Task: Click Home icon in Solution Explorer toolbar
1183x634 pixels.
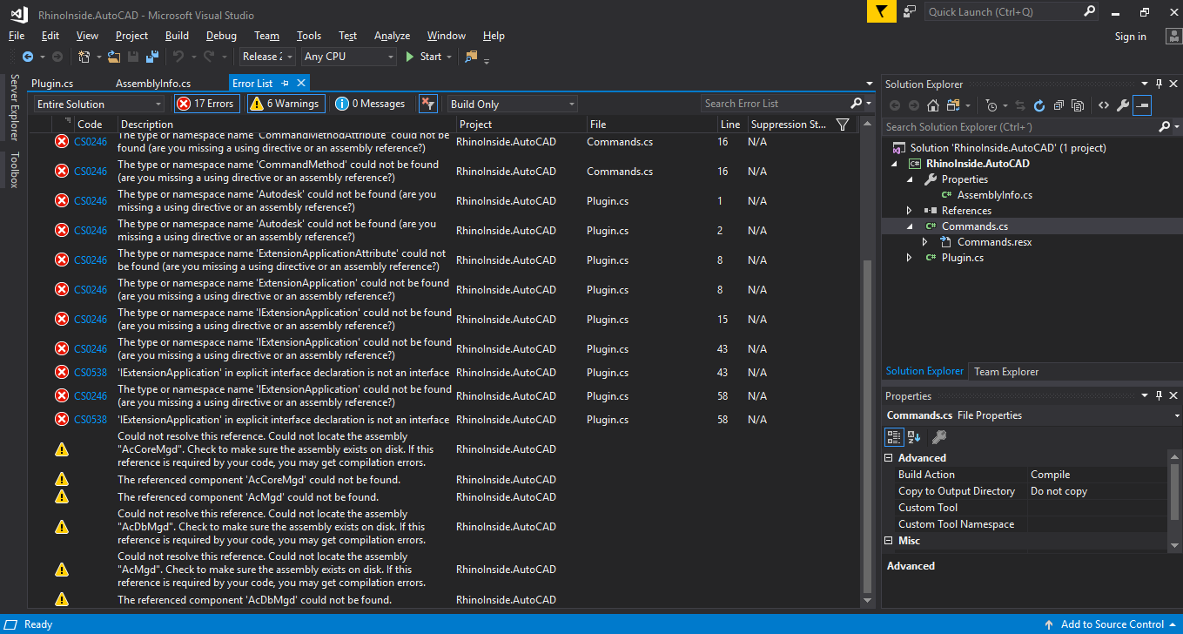Action: point(933,105)
